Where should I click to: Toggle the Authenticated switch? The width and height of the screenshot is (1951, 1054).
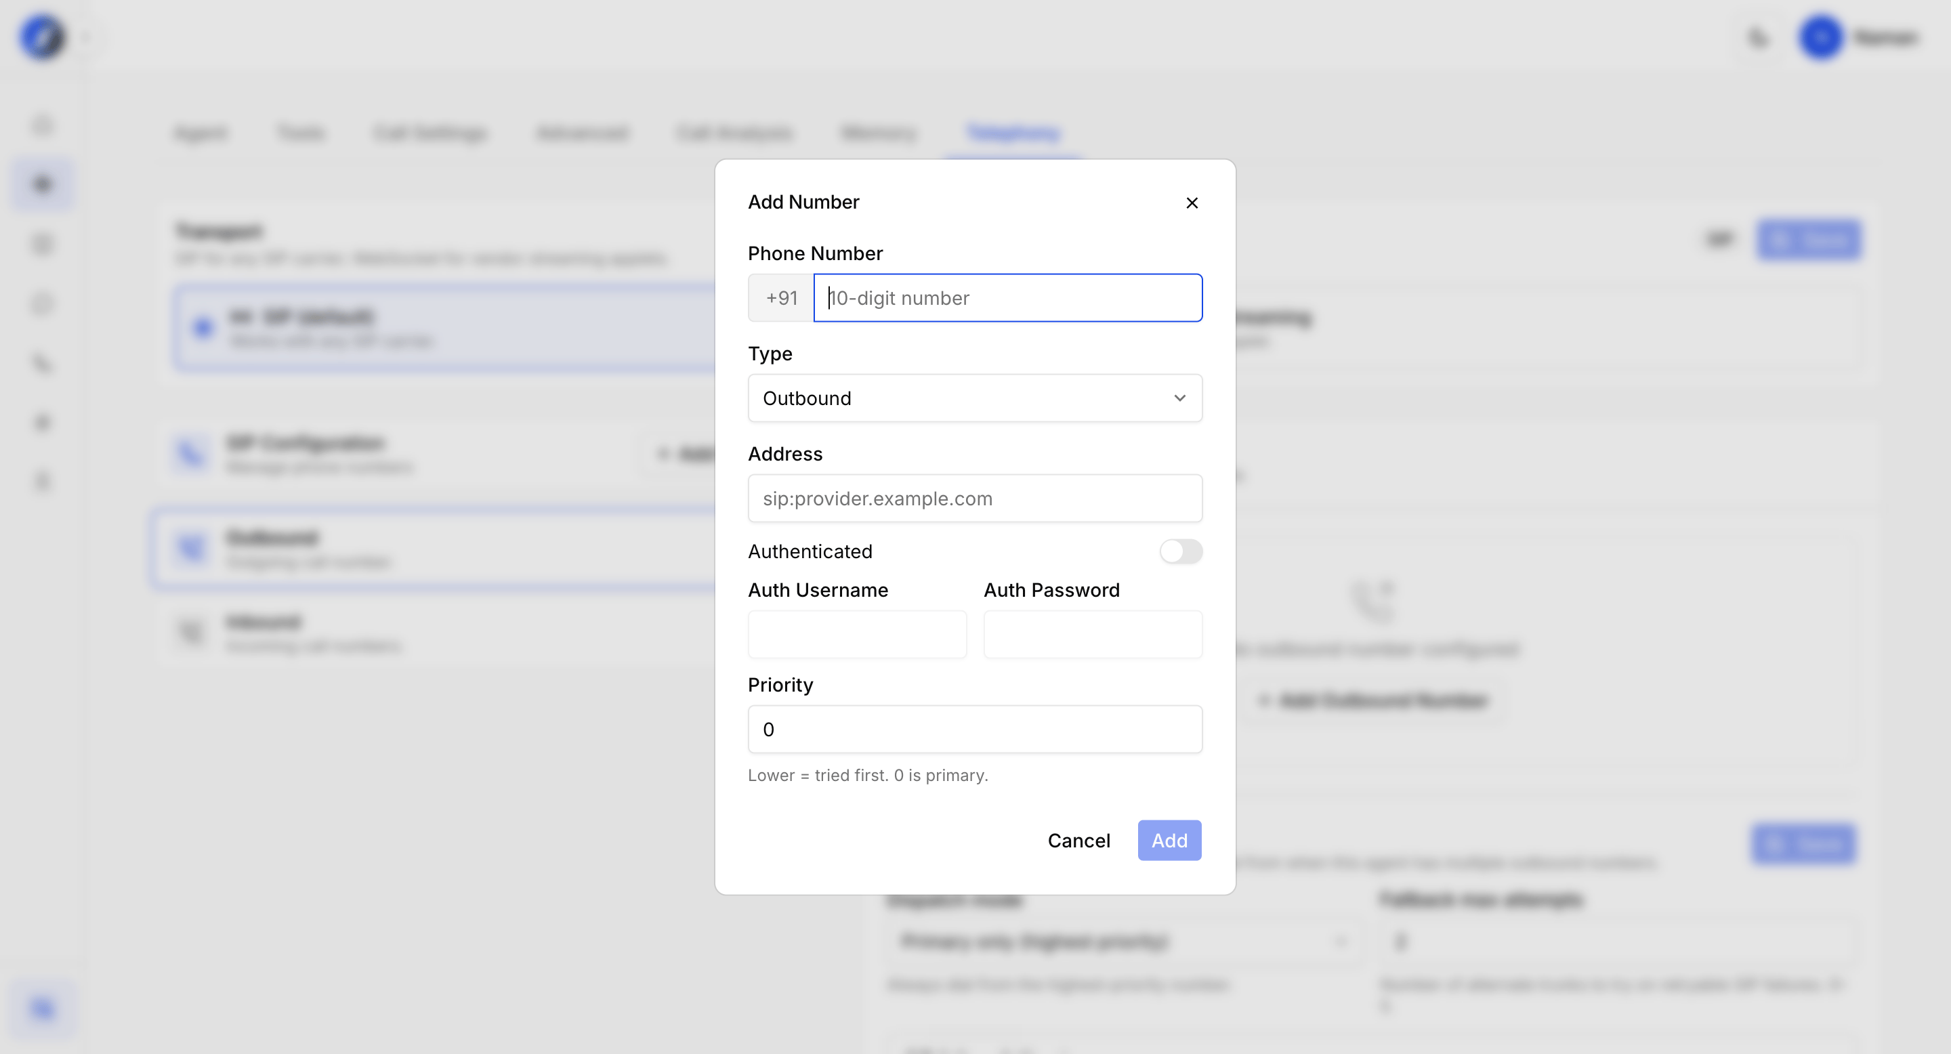pyautogui.click(x=1181, y=551)
